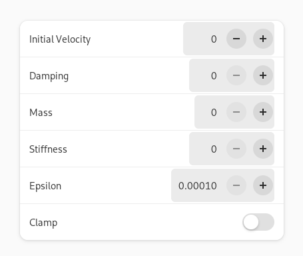The image size is (303, 256).
Task: Click the Epsilon row label
Action: (45, 186)
